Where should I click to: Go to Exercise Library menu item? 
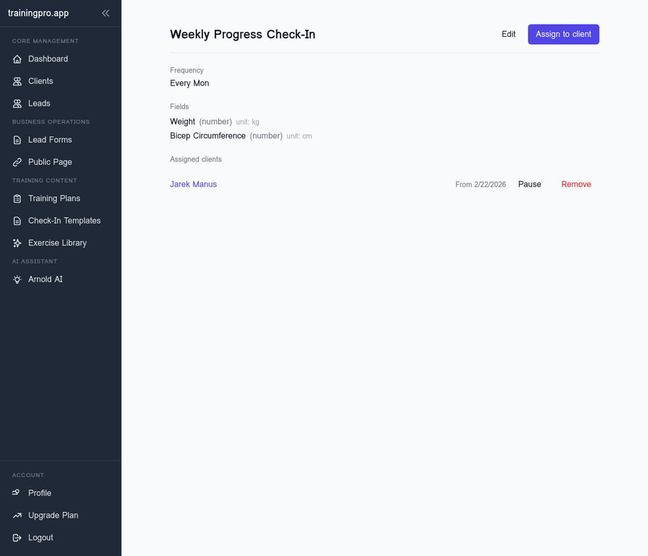(x=57, y=243)
